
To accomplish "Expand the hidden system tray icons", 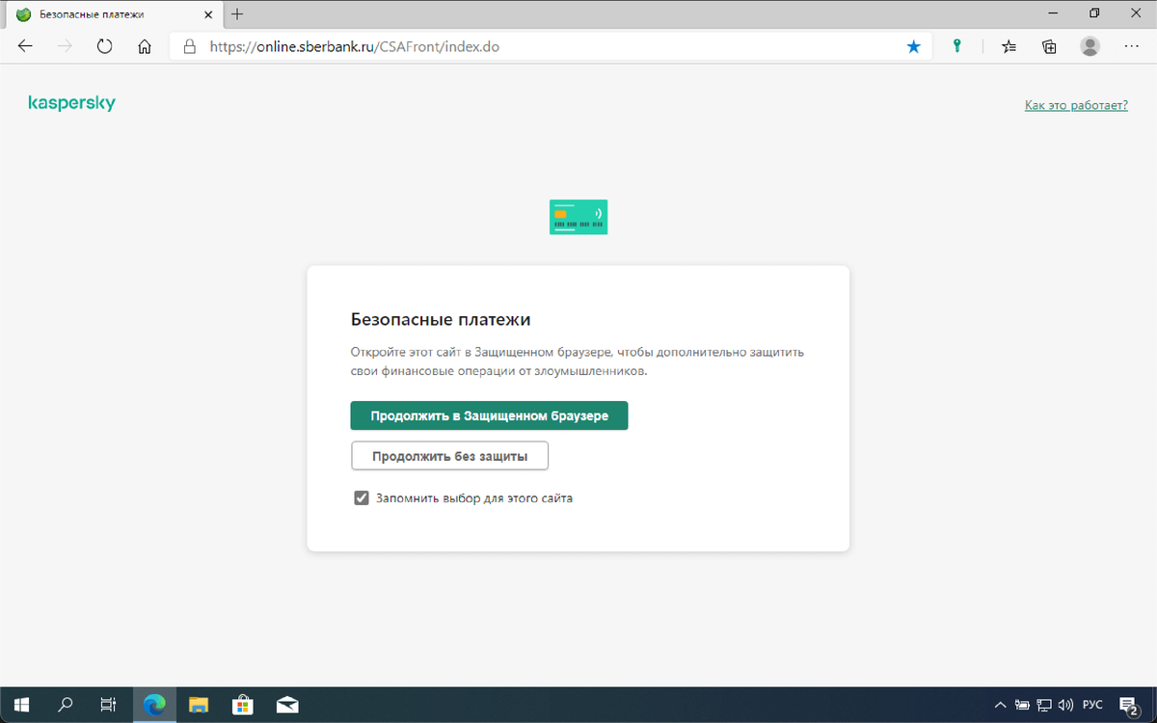I will [1000, 705].
